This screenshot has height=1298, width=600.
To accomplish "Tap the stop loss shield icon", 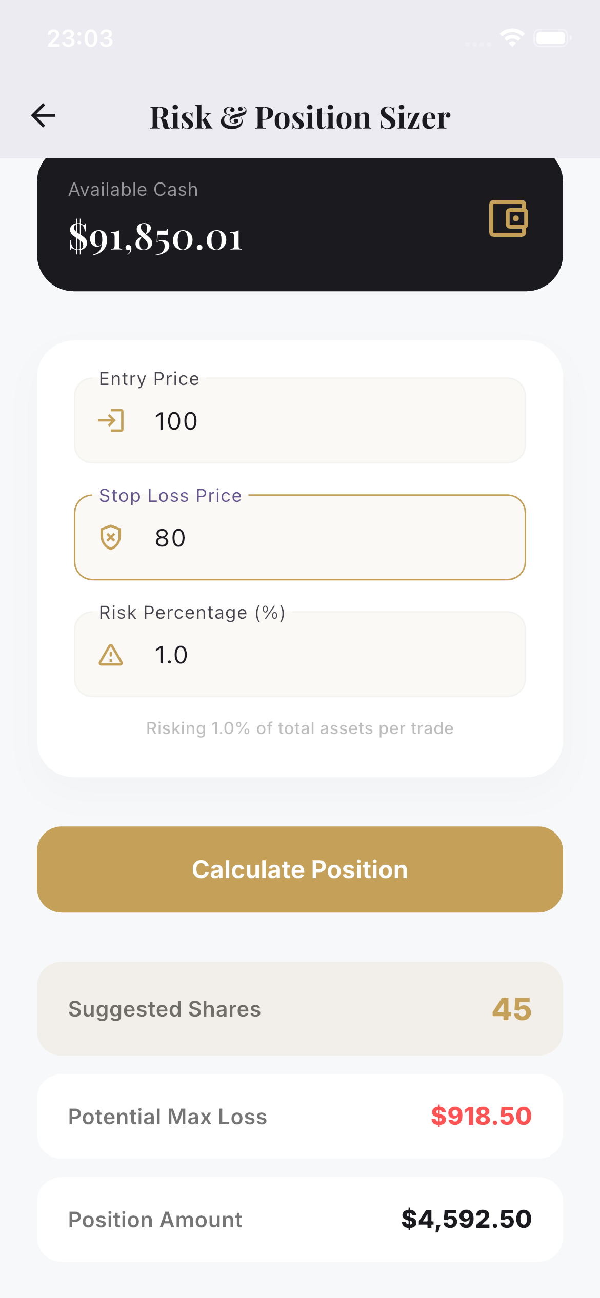I will point(111,537).
